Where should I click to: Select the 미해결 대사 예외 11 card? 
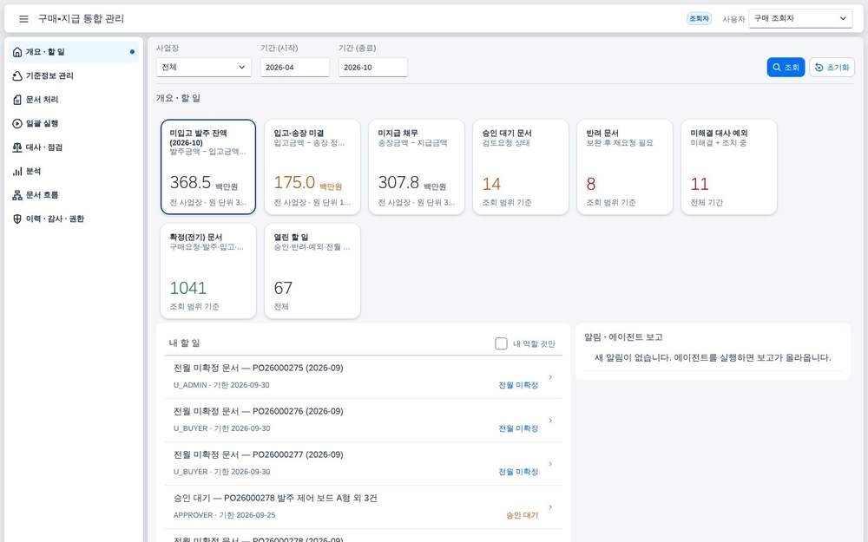point(728,167)
